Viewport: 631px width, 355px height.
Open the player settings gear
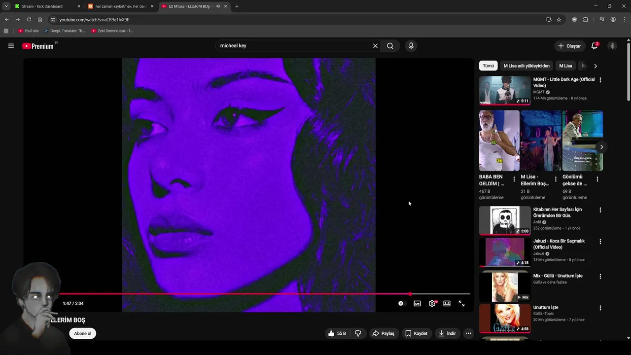pyautogui.click(x=432, y=304)
